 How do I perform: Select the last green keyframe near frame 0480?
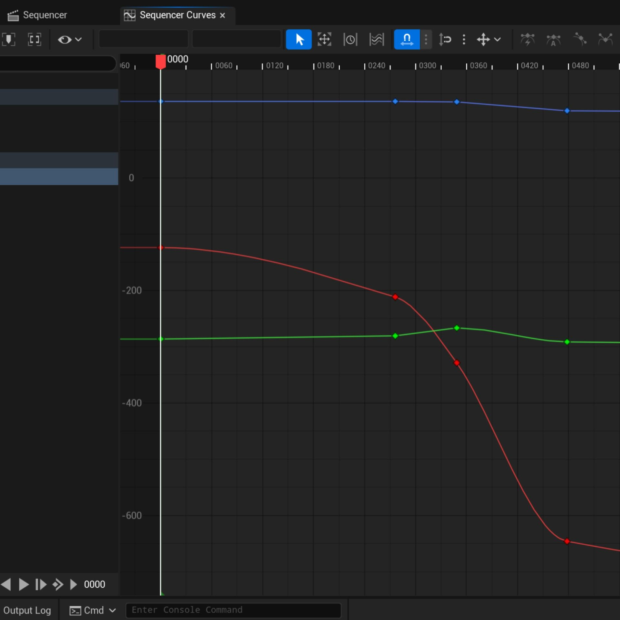tap(567, 342)
